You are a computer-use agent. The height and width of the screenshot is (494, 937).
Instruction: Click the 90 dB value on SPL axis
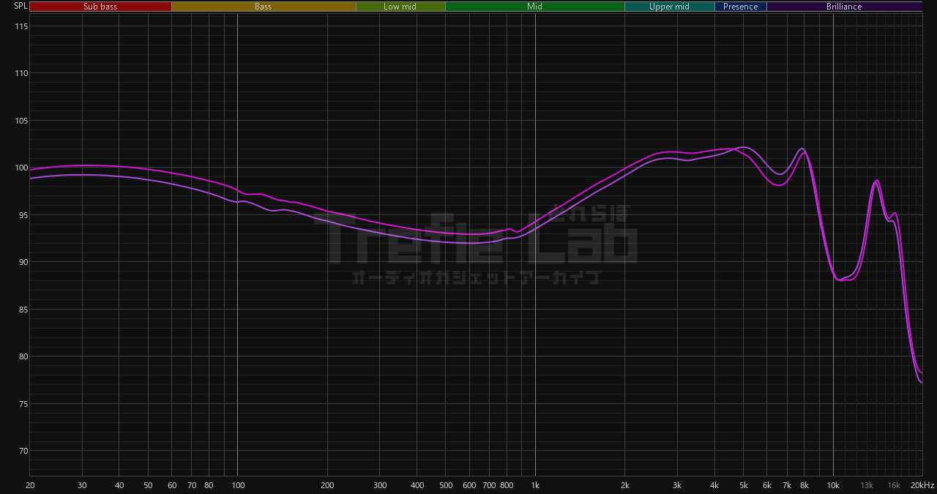point(20,262)
